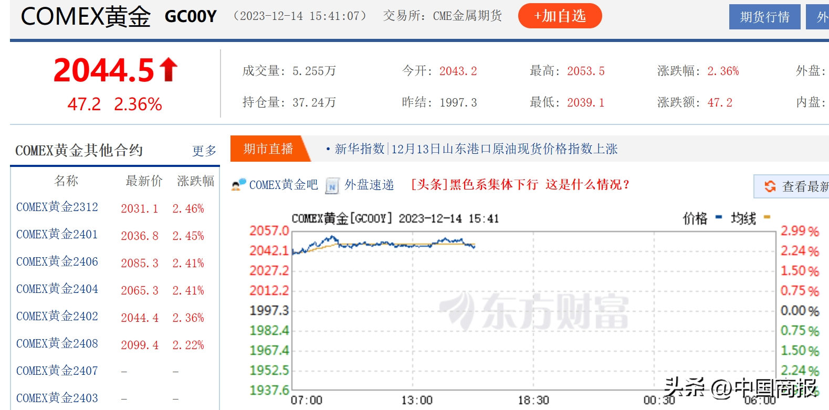This screenshot has height=410, width=829.
Task: Open contract COMEX黄金2402
Action: pos(57,317)
